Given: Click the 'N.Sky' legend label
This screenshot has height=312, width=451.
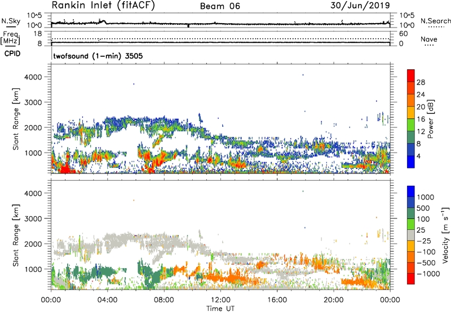Looking at the screenshot, I should click(x=11, y=21).
